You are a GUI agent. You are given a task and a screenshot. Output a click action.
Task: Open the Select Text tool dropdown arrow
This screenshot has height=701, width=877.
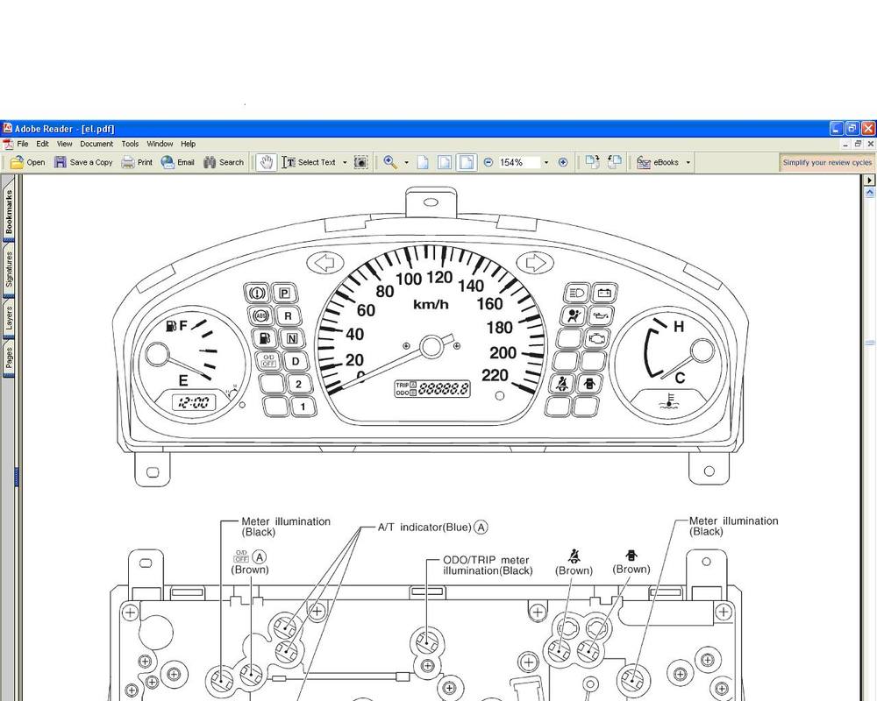[345, 163]
